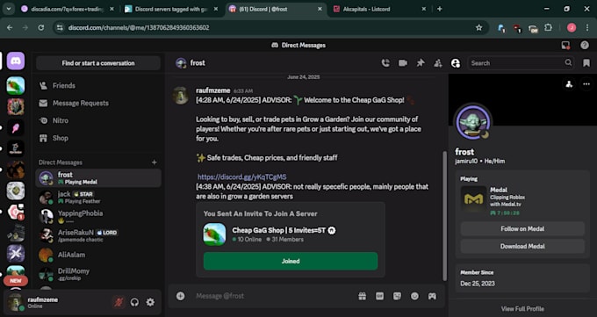The image size is (597, 317).
Task: Click frost's Yoda profile avatar
Action: coord(473,123)
